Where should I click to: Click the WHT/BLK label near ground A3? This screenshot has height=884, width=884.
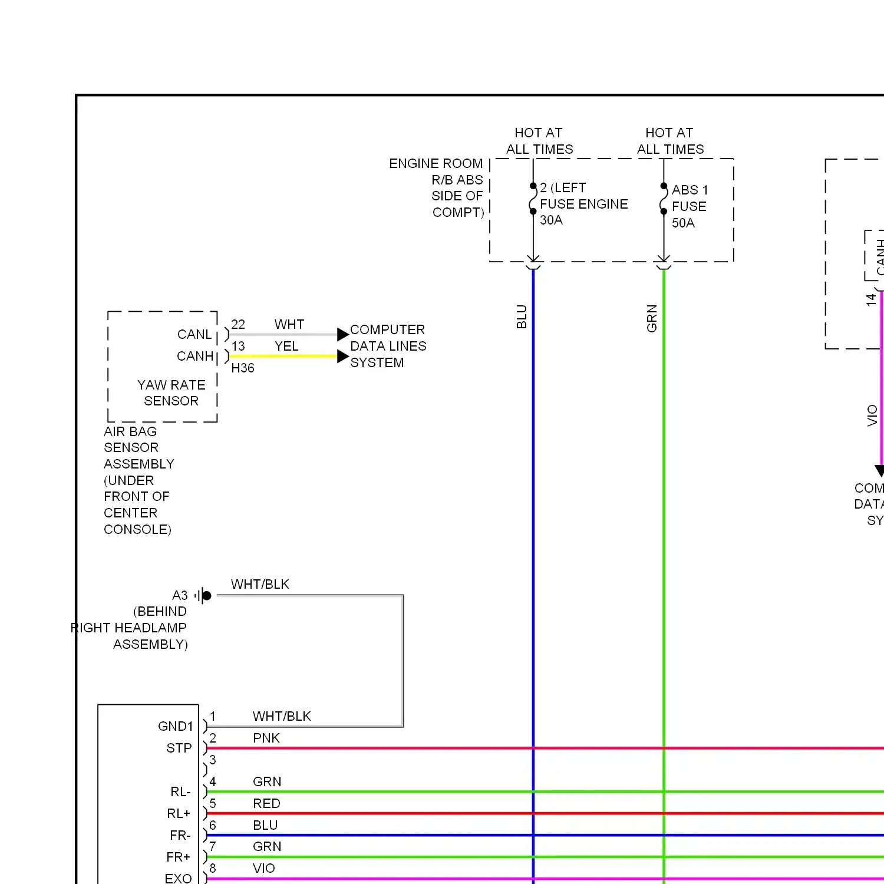pyautogui.click(x=260, y=585)
